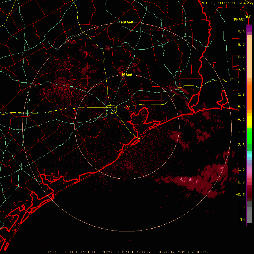
Task: Click the TH threshold label
Action: pyautogui.click(x=242, y=220)
